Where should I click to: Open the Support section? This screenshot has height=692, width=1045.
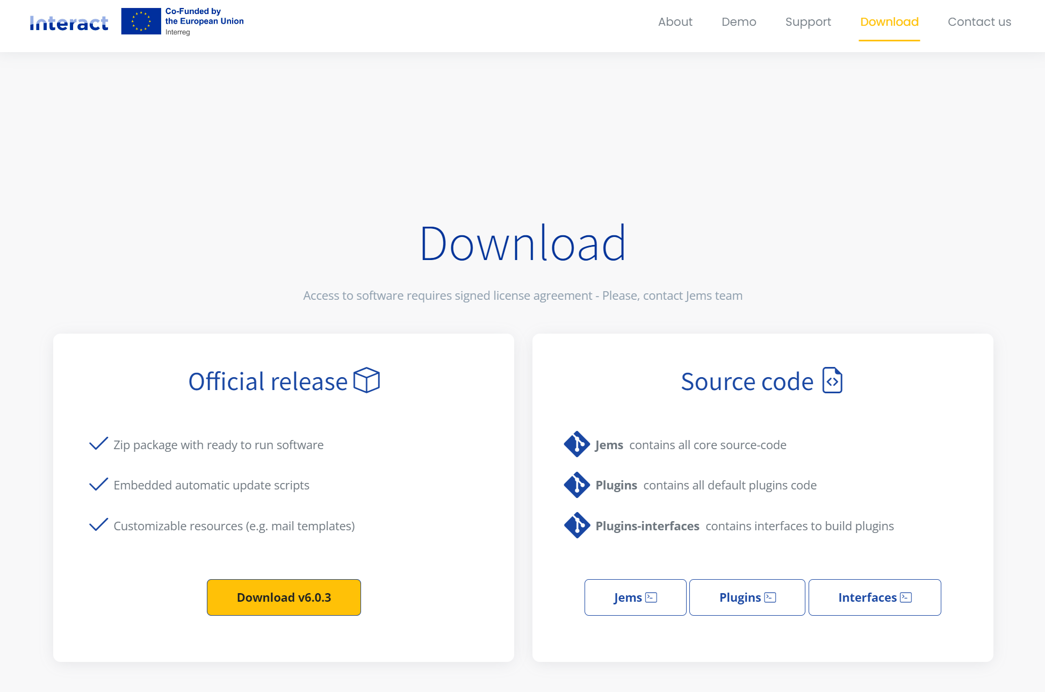tap(808, 22)
